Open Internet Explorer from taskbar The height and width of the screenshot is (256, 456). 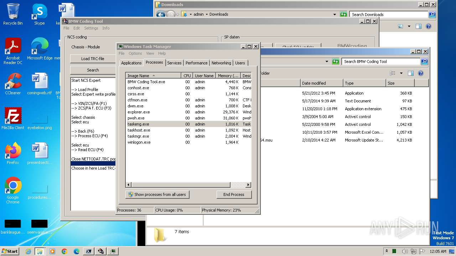(28, 251)
